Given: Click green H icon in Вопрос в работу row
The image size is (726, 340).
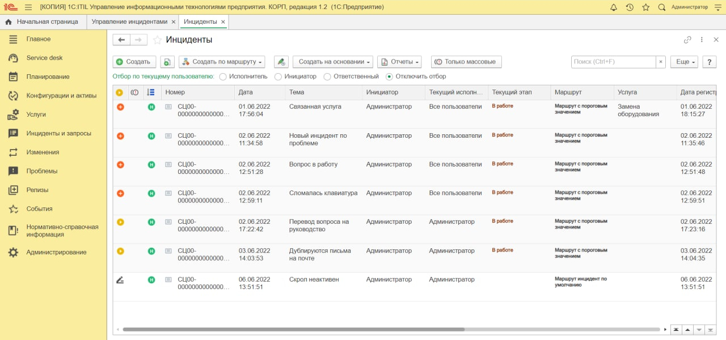Looking at the screenshot, I should pyautogui.click(x=151, y=164).
